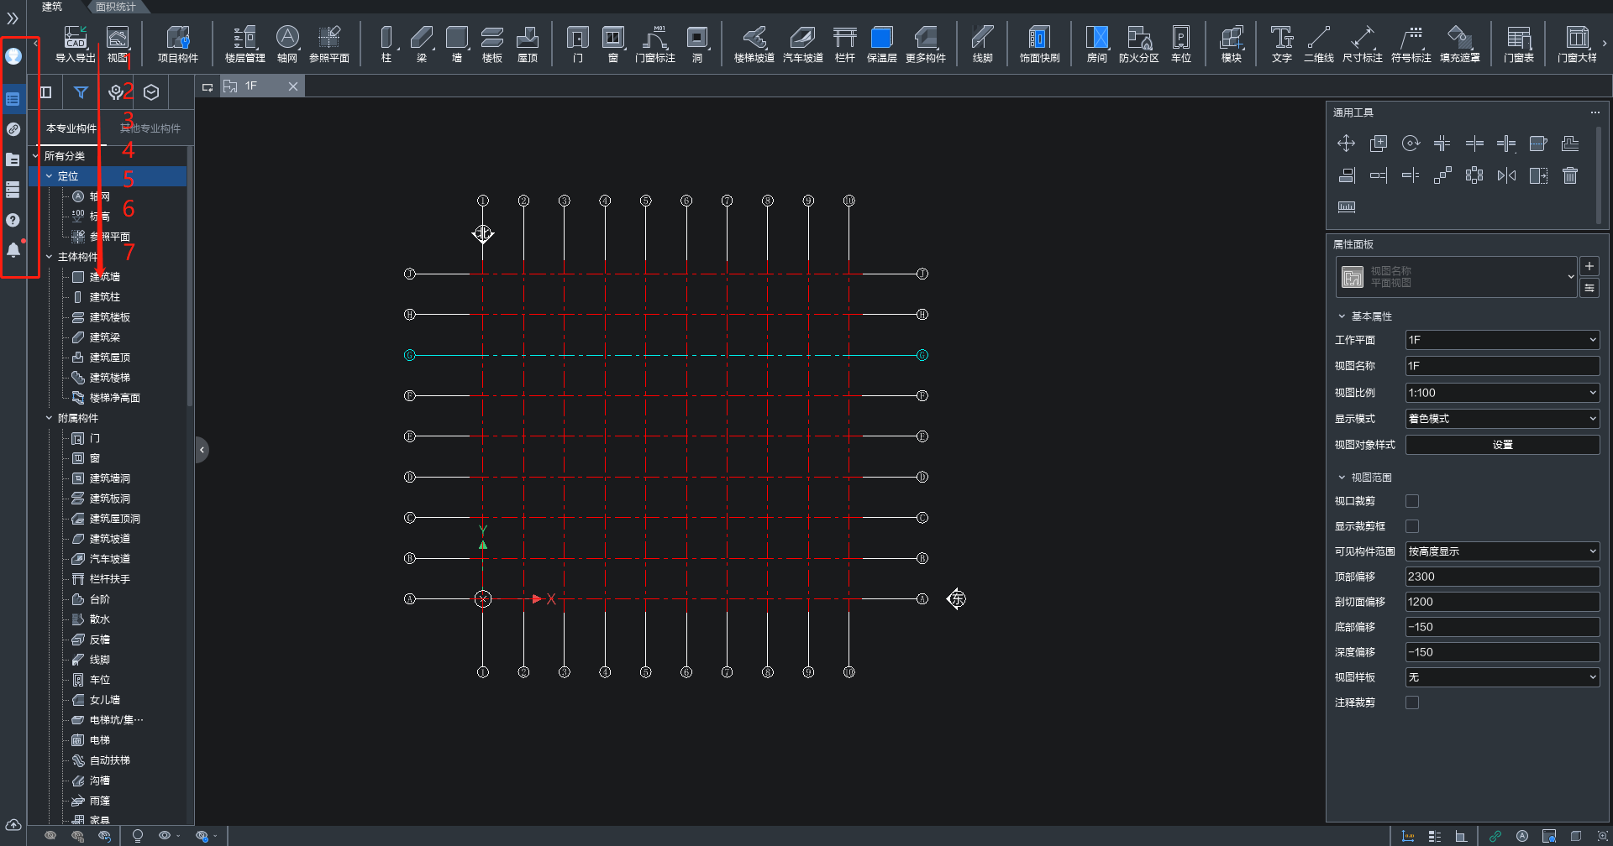Image resolution: width=1613 pixels, height=846 pixels.
Task: Open the 可见构件范围 dropdown
Action: pos(1502,551)
